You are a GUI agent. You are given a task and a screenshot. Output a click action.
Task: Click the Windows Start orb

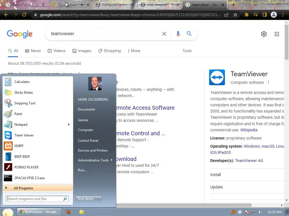[8, 212]
